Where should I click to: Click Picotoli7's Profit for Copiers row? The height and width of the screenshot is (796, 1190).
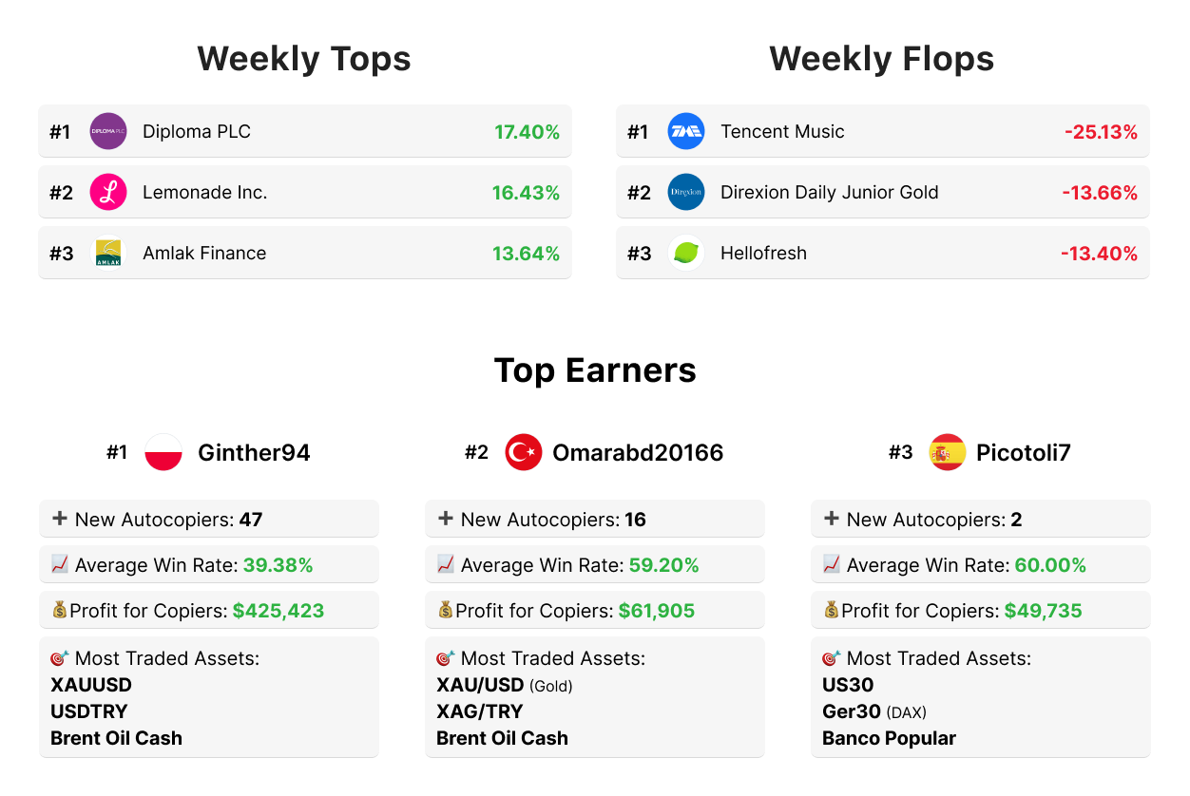click(x=980, y=611)
